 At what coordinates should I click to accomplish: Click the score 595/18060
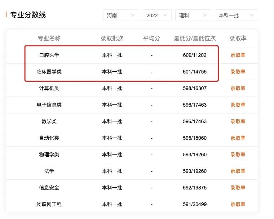[x=195, y=138]
